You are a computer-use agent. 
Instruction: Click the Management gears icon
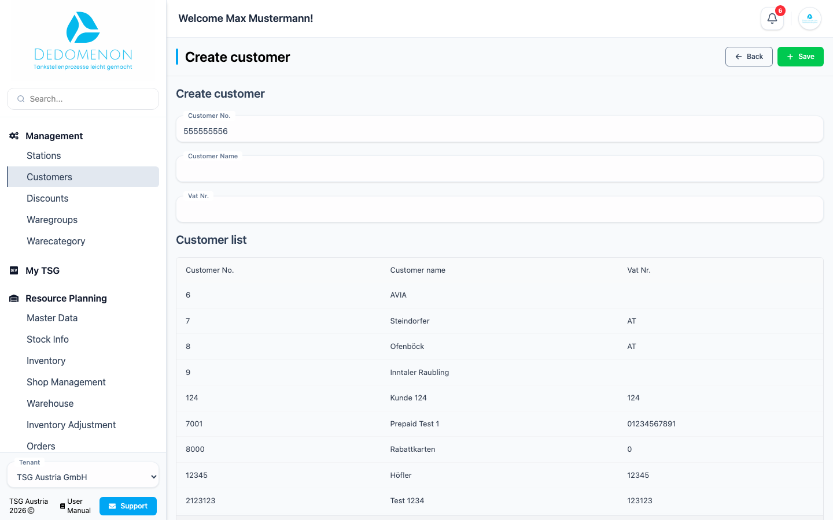pos(14,136)
